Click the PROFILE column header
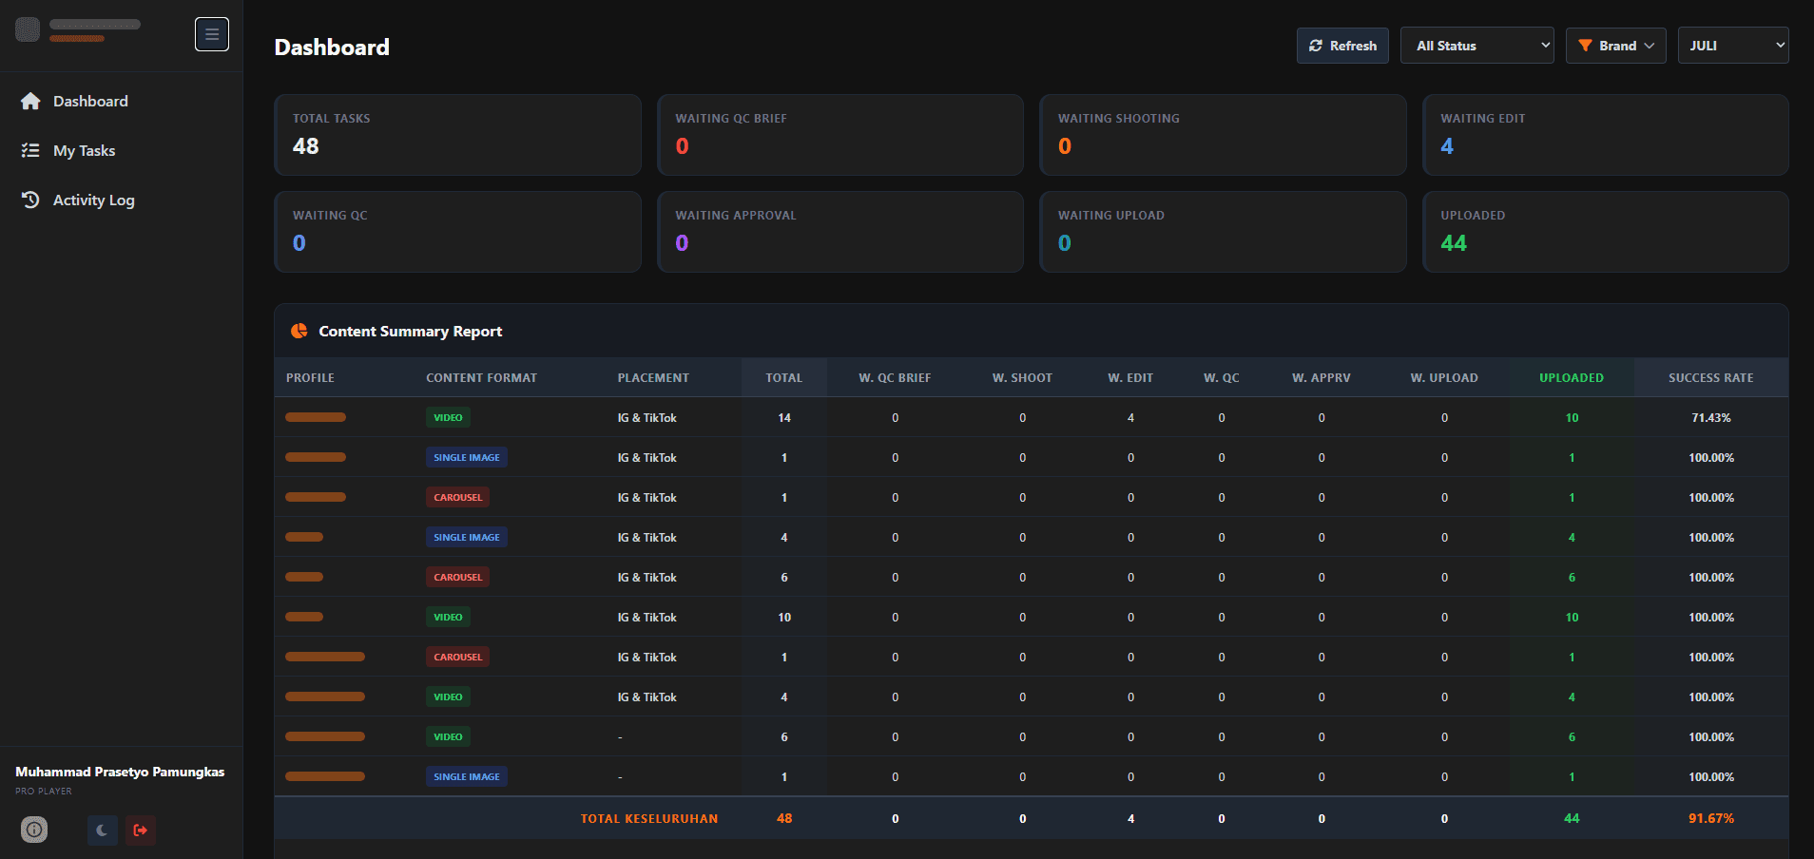This screenshot has width=1814, height=859. pyautogui.click(x=310, y=377)
